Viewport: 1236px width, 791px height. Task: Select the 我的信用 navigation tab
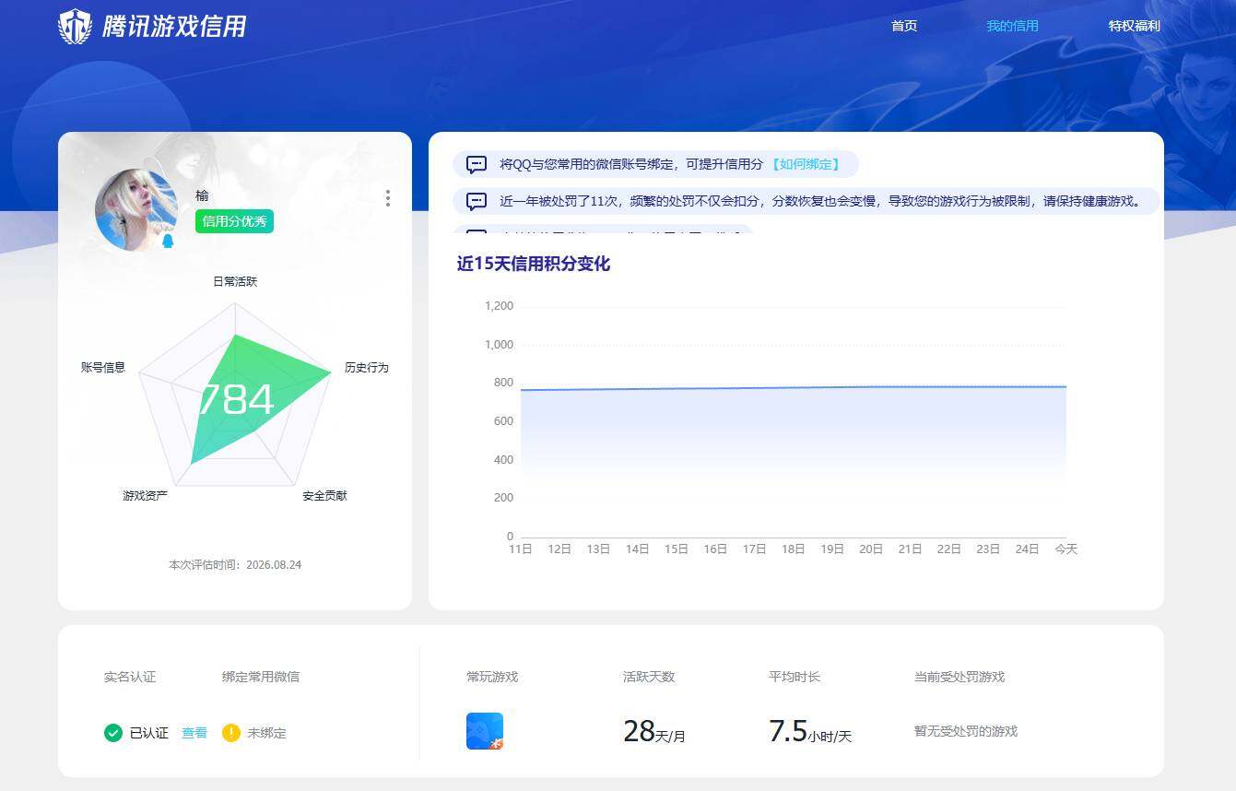tap(1012, 26)
